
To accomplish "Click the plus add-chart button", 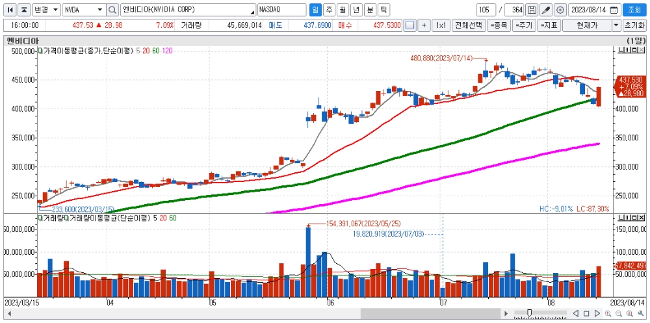I will click(x=424, y=25).
